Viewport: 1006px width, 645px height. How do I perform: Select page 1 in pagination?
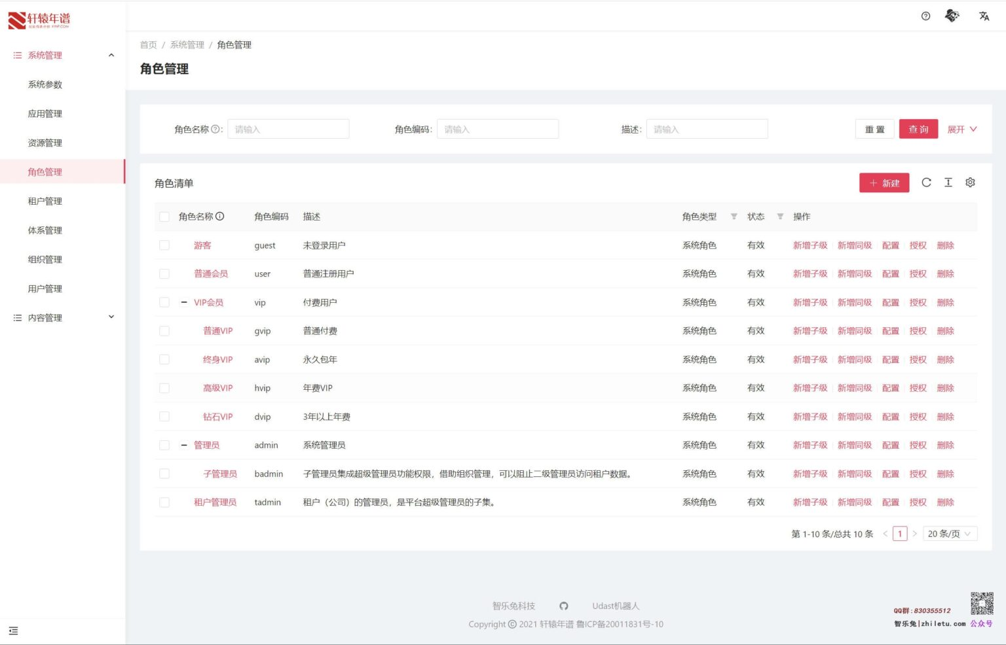[x=900, y=534]
